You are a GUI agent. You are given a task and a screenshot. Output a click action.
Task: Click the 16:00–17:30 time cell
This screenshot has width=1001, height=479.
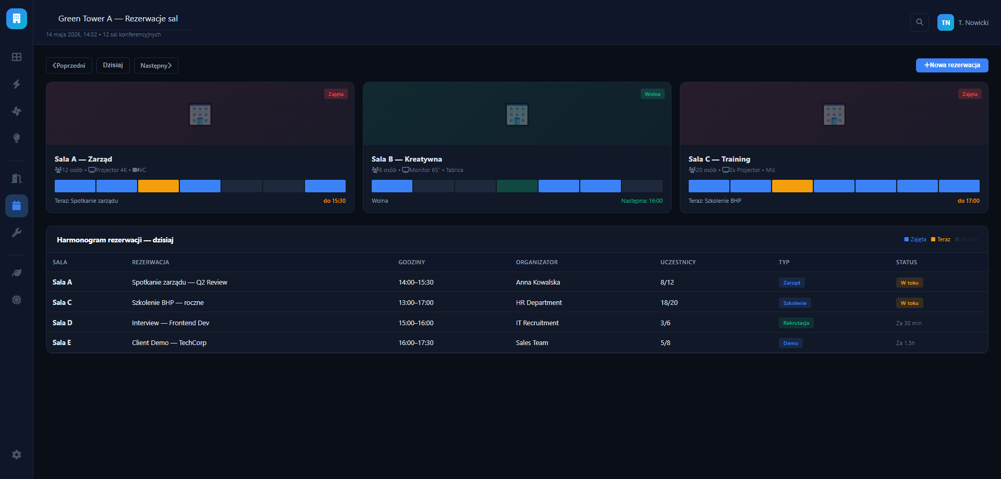416,343
